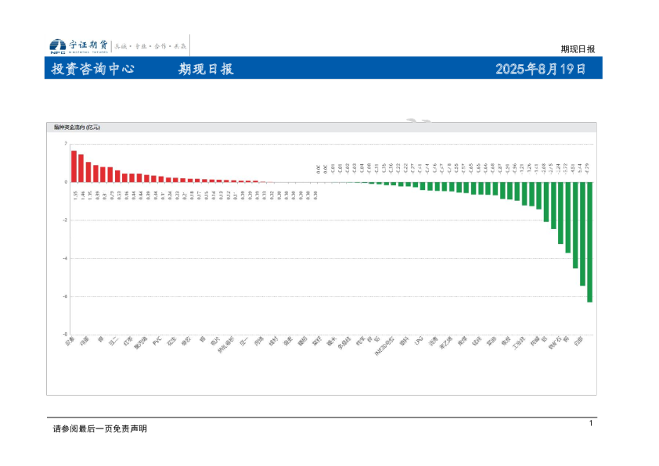
Task: Click the 多晶硅 axis label
Action: pos(344,342)
